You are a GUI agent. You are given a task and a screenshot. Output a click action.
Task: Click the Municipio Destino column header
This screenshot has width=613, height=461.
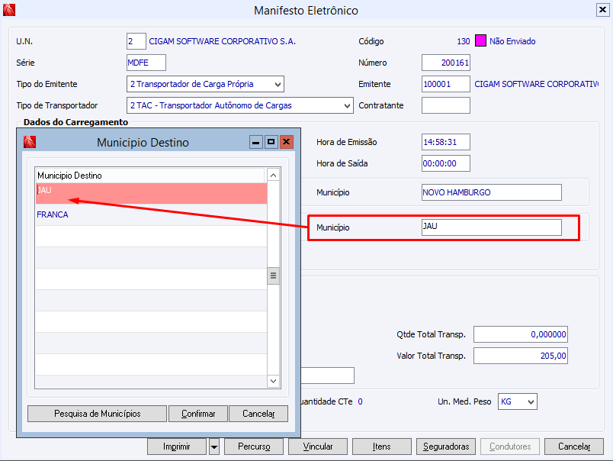click(x=150, y=176)
